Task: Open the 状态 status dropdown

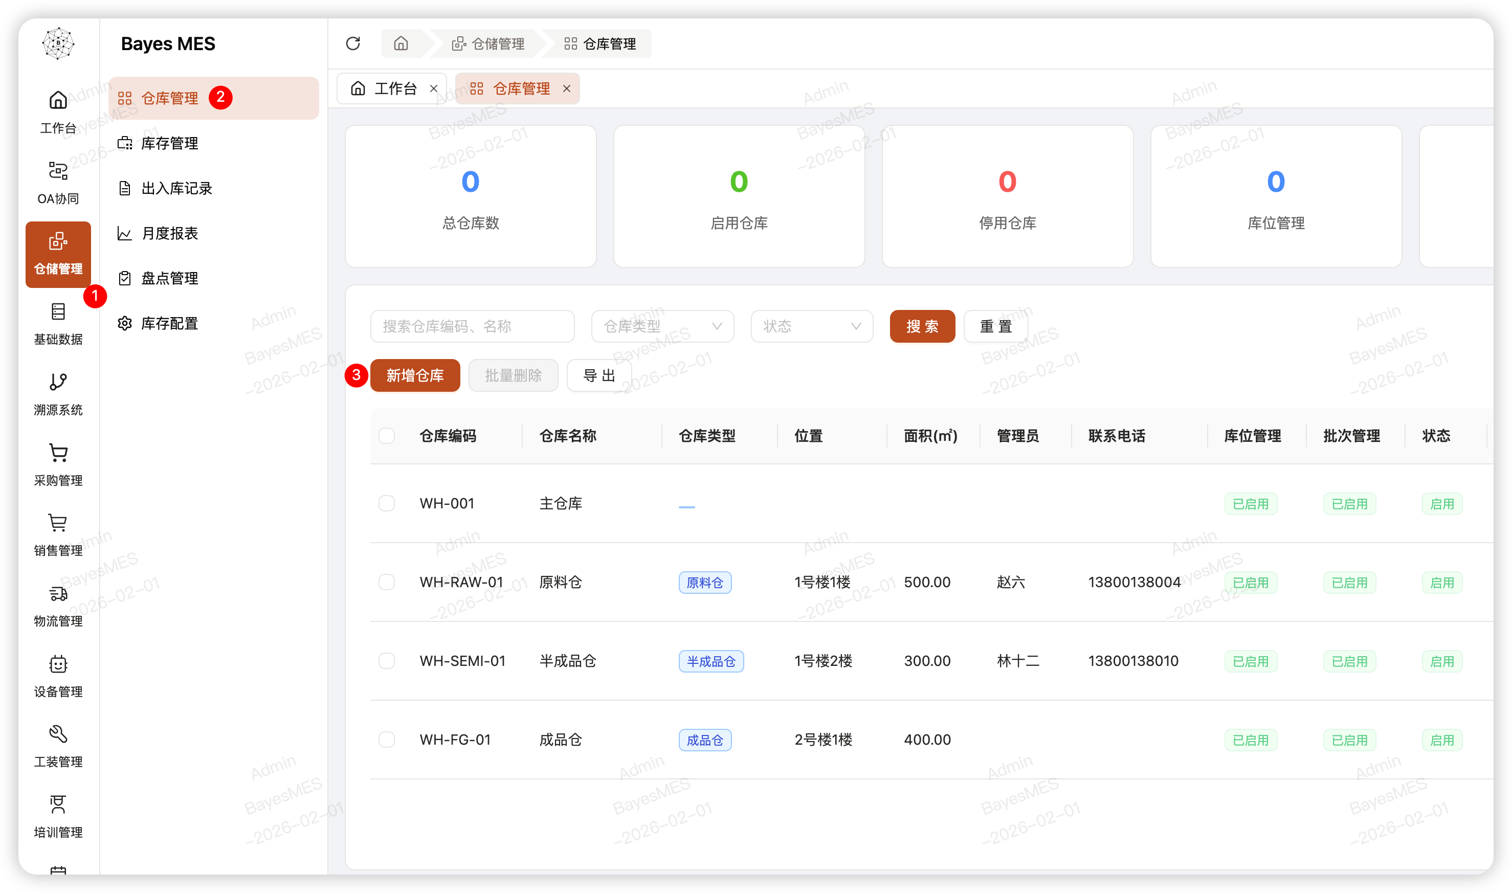Action: click(811, 326)
